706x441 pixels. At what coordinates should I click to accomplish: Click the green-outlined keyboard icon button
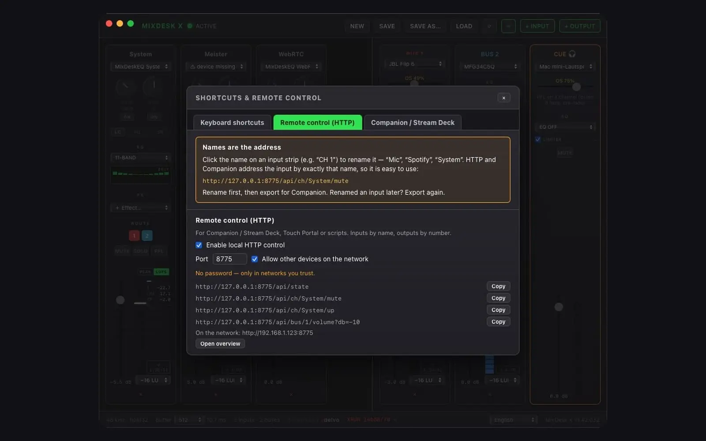coord(508,26)
